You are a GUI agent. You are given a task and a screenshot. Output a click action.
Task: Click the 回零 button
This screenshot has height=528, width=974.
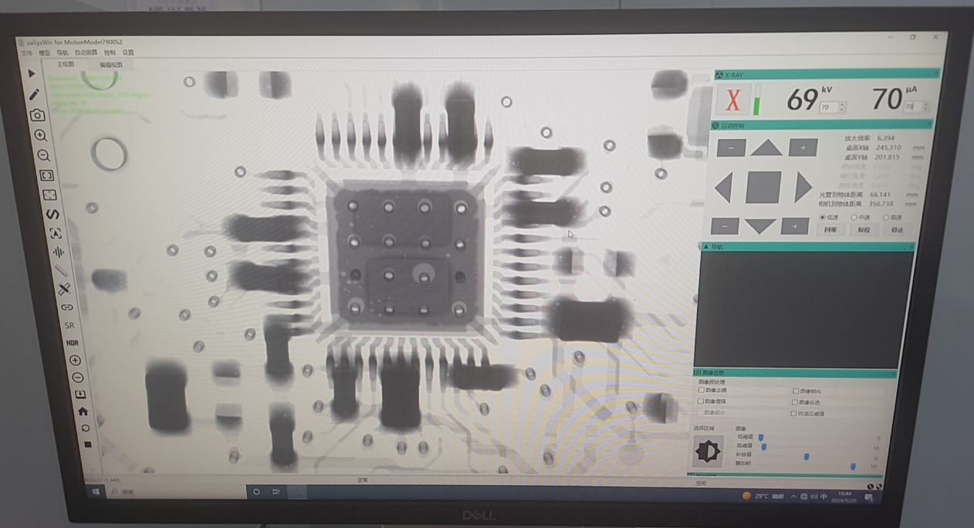click(x=830, y=230)
